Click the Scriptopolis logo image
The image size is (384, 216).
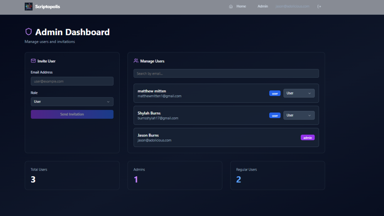tap(28, 7)
